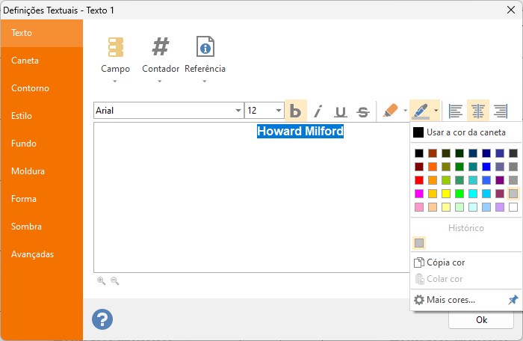Toggle bold formatting
Image resolution: width=523 pixels, height=341 pixels.
(x=296, y=111)
